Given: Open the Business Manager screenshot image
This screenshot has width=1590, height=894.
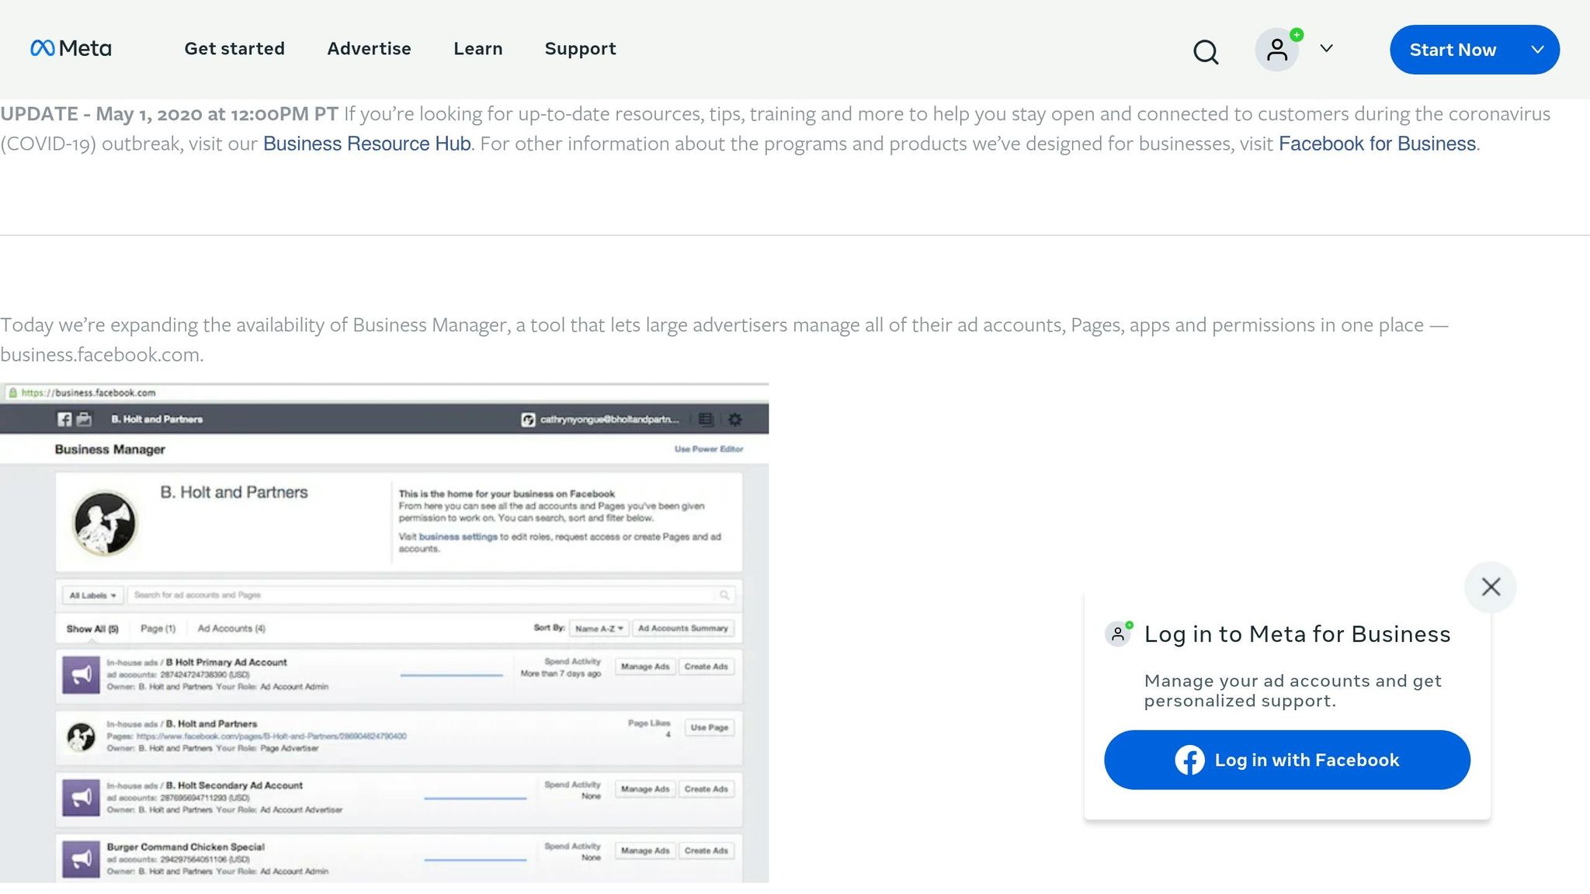Looking at the screenshot, I should tap(384, 632).
